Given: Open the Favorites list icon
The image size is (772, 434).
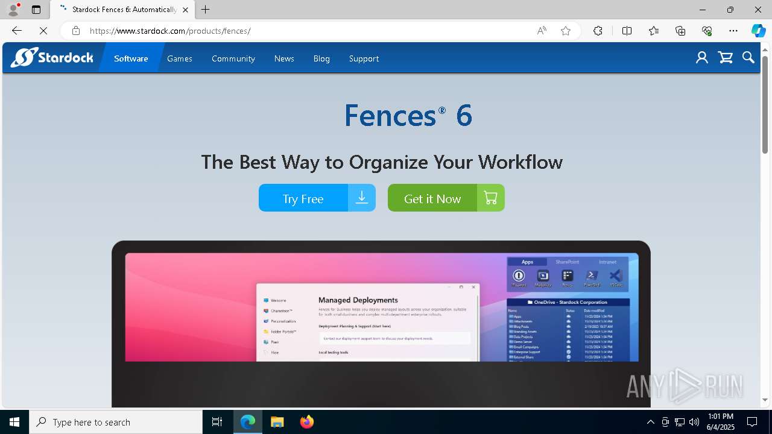Looking at the screenshot, I should (654, 31).
